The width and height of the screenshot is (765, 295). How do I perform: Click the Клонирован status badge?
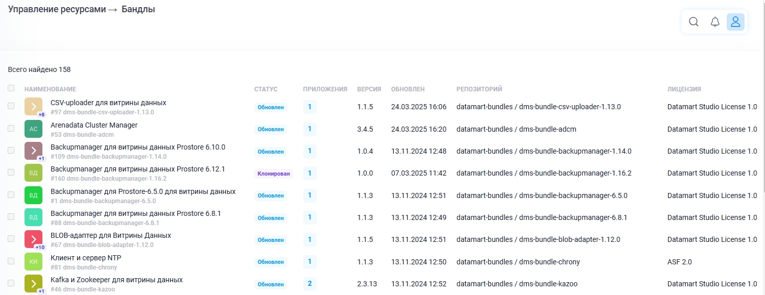tap(273, 174)
